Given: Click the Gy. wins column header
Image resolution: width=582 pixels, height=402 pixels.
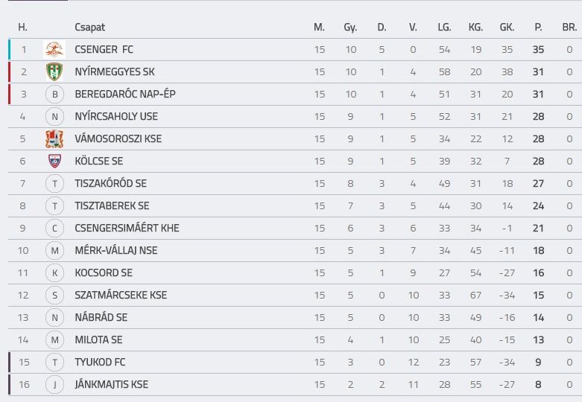Looking at the screenshot, I should coord(350,28).
